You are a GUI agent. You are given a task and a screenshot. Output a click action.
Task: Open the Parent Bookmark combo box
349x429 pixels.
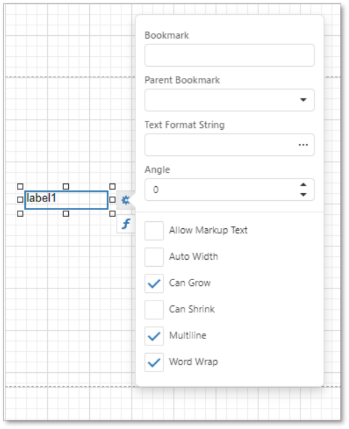click(x=230, y=100)
